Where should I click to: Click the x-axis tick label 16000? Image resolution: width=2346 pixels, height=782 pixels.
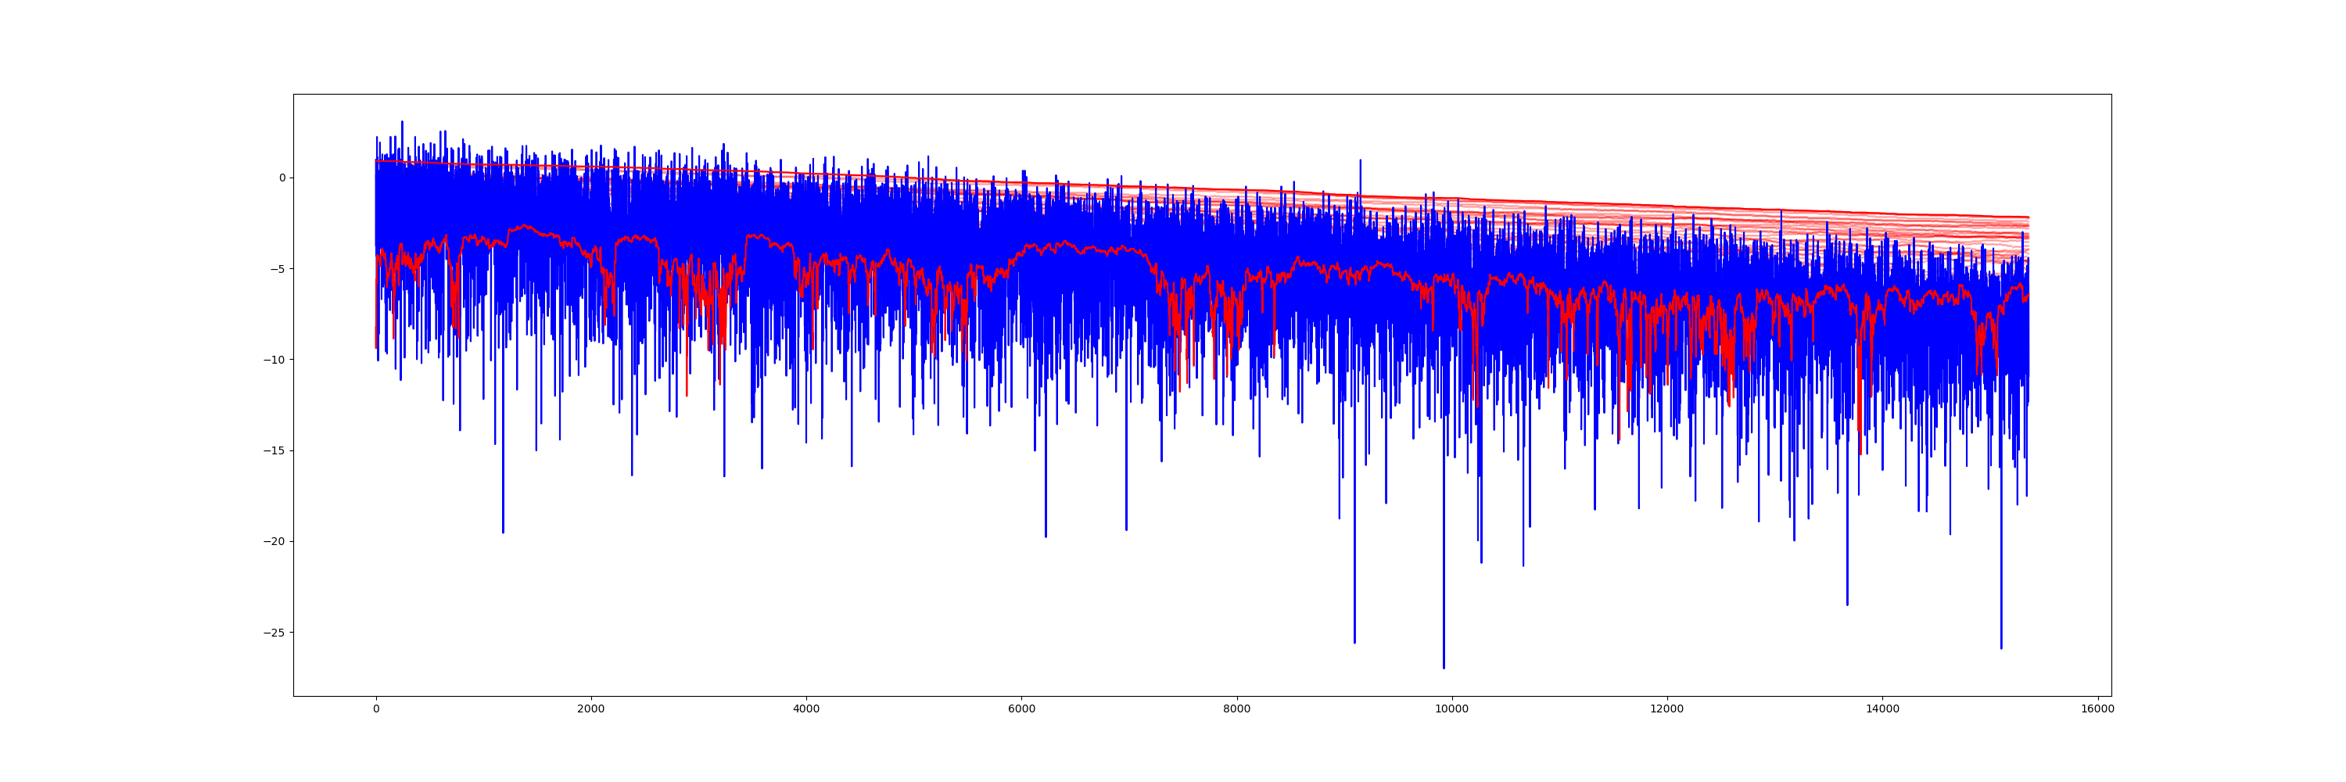click(2097, 709)
